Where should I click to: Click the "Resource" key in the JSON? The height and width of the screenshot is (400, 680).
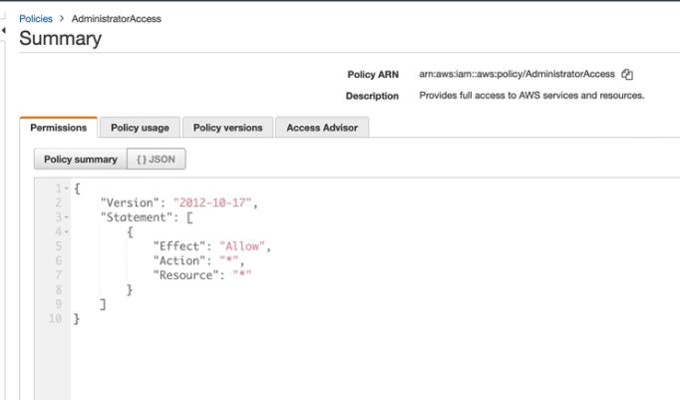(182, 274)
